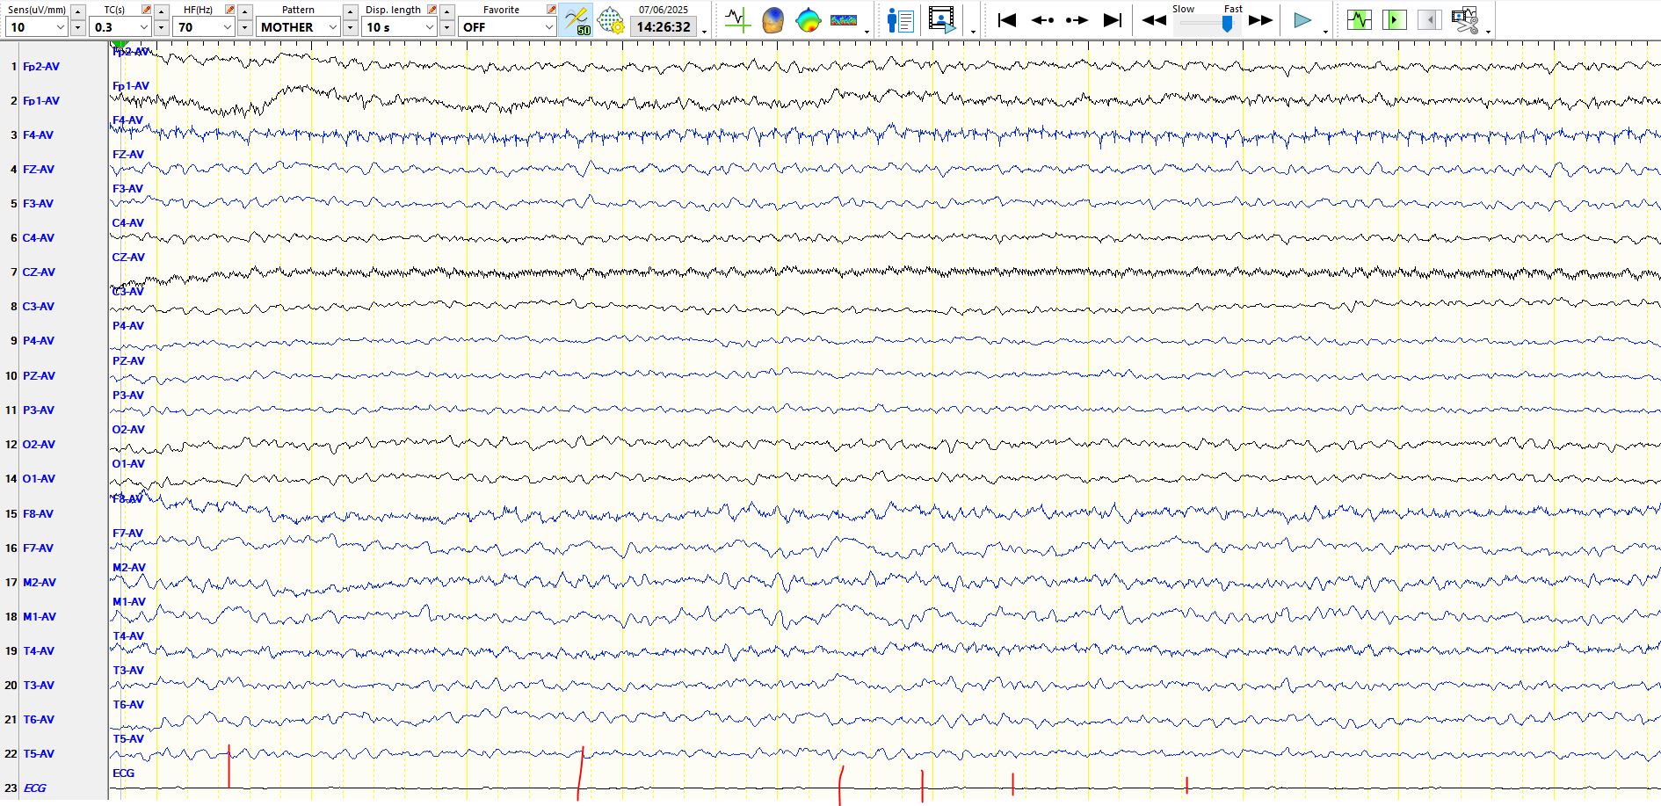The image size is (1661, 806).
Task: Click the edit pencil beside Disp. length
Action: [432, 10]
